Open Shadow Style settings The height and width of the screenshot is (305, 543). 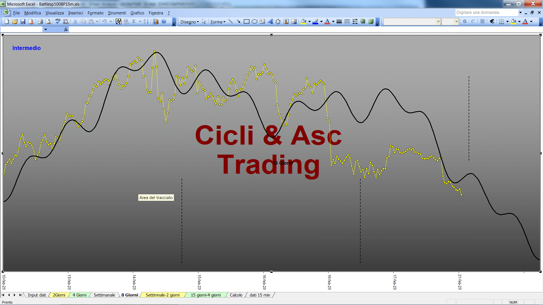click(x=363, y=21)
